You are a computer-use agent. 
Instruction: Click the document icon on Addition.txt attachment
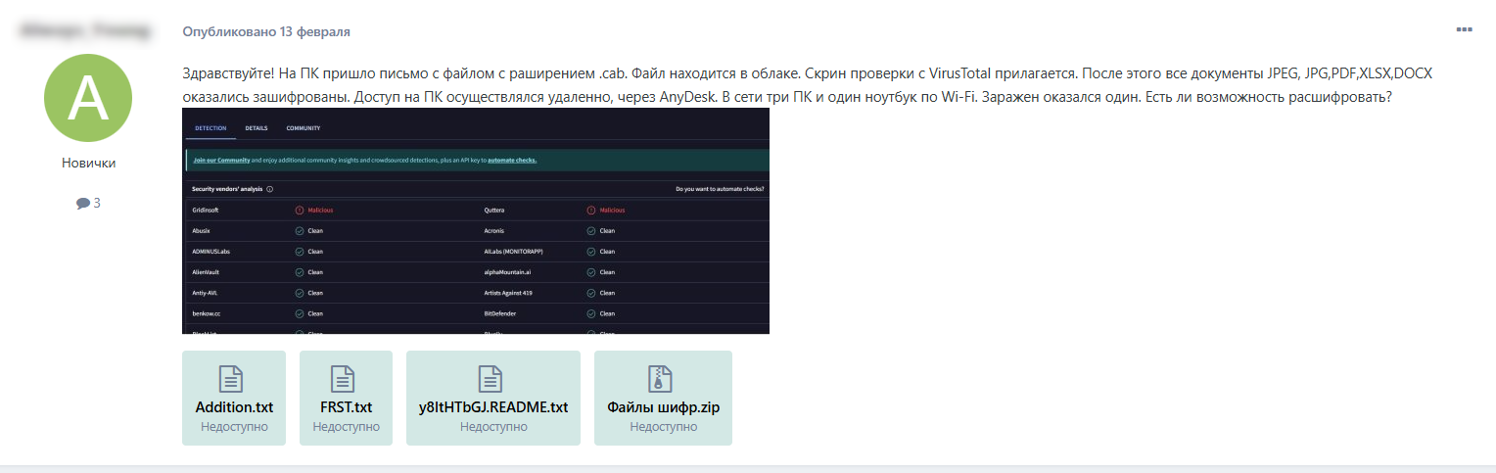[x=233, y=378]
